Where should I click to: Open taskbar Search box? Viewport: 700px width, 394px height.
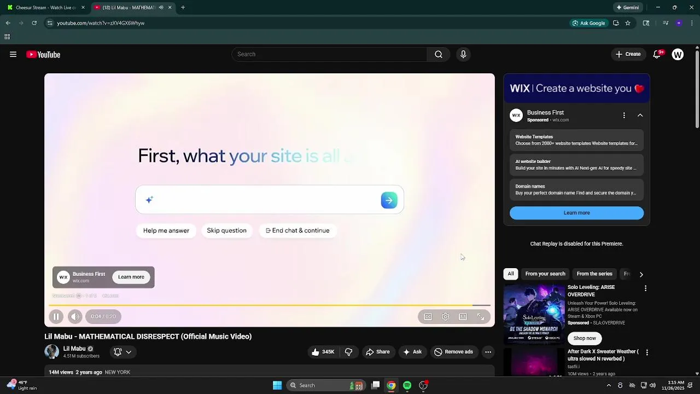326,385
